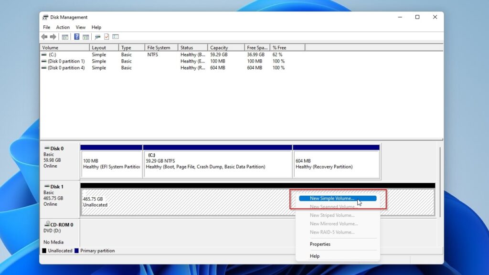The image size is (489, 275).
Task: Toggle the Show/Hide Console Tree icon
Action: coord(64,37)
